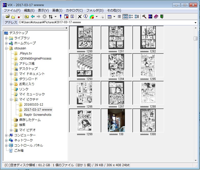This screenshot has width=200, height=170.
Task: Select the .Plays.tv folder
Action: pos(26,53)
